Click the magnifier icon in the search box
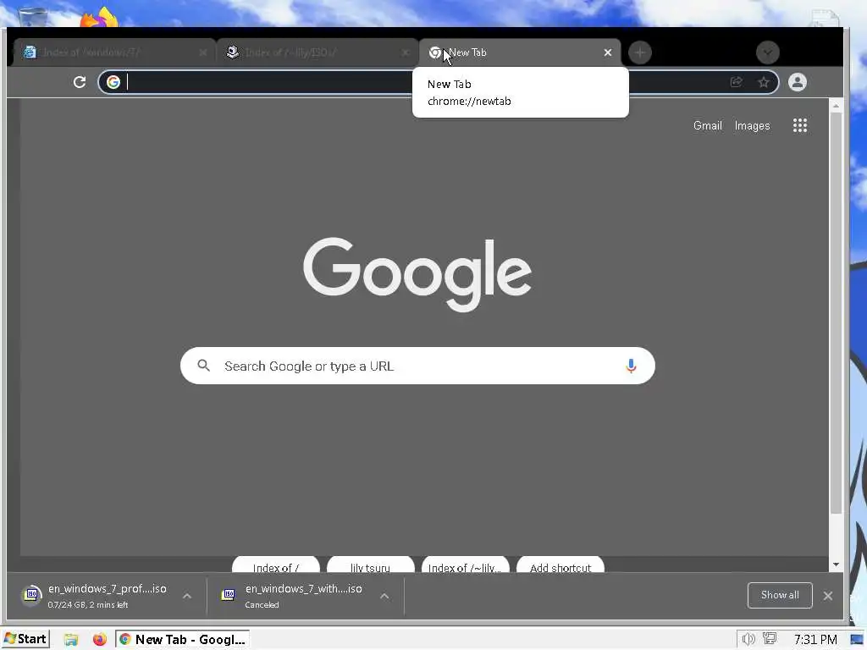The width and height of the screenshot is (867, 650). pos(203,366)
